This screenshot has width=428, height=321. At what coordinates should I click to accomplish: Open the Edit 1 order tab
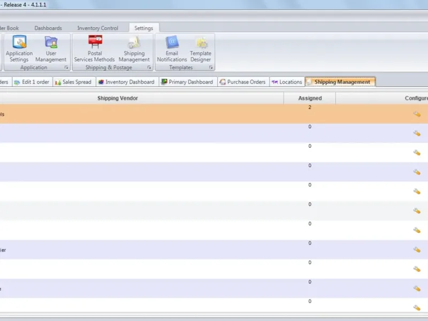tap(32, 82)
